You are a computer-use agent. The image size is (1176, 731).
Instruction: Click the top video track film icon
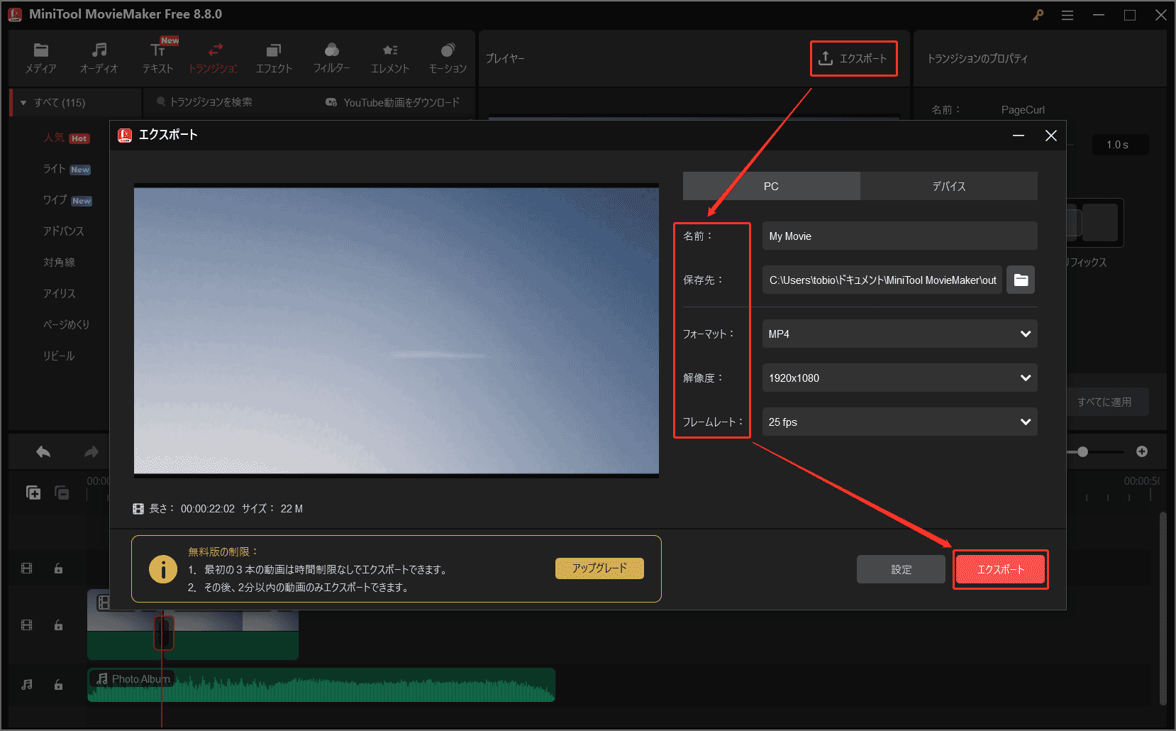pos(27,568)
